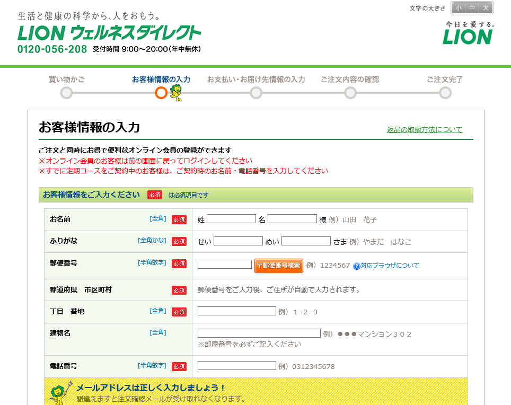Select the 買い物かご step label
Image resolution: width=511 pixels, height=405 pixels.
pos(67,79)
